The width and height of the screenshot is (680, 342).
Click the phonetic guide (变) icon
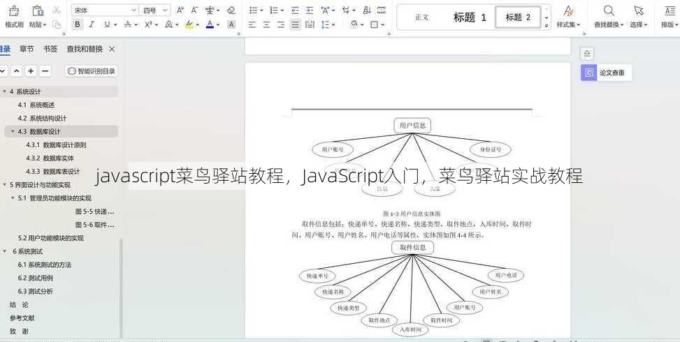pyautogui.click(x=210, y=10)
